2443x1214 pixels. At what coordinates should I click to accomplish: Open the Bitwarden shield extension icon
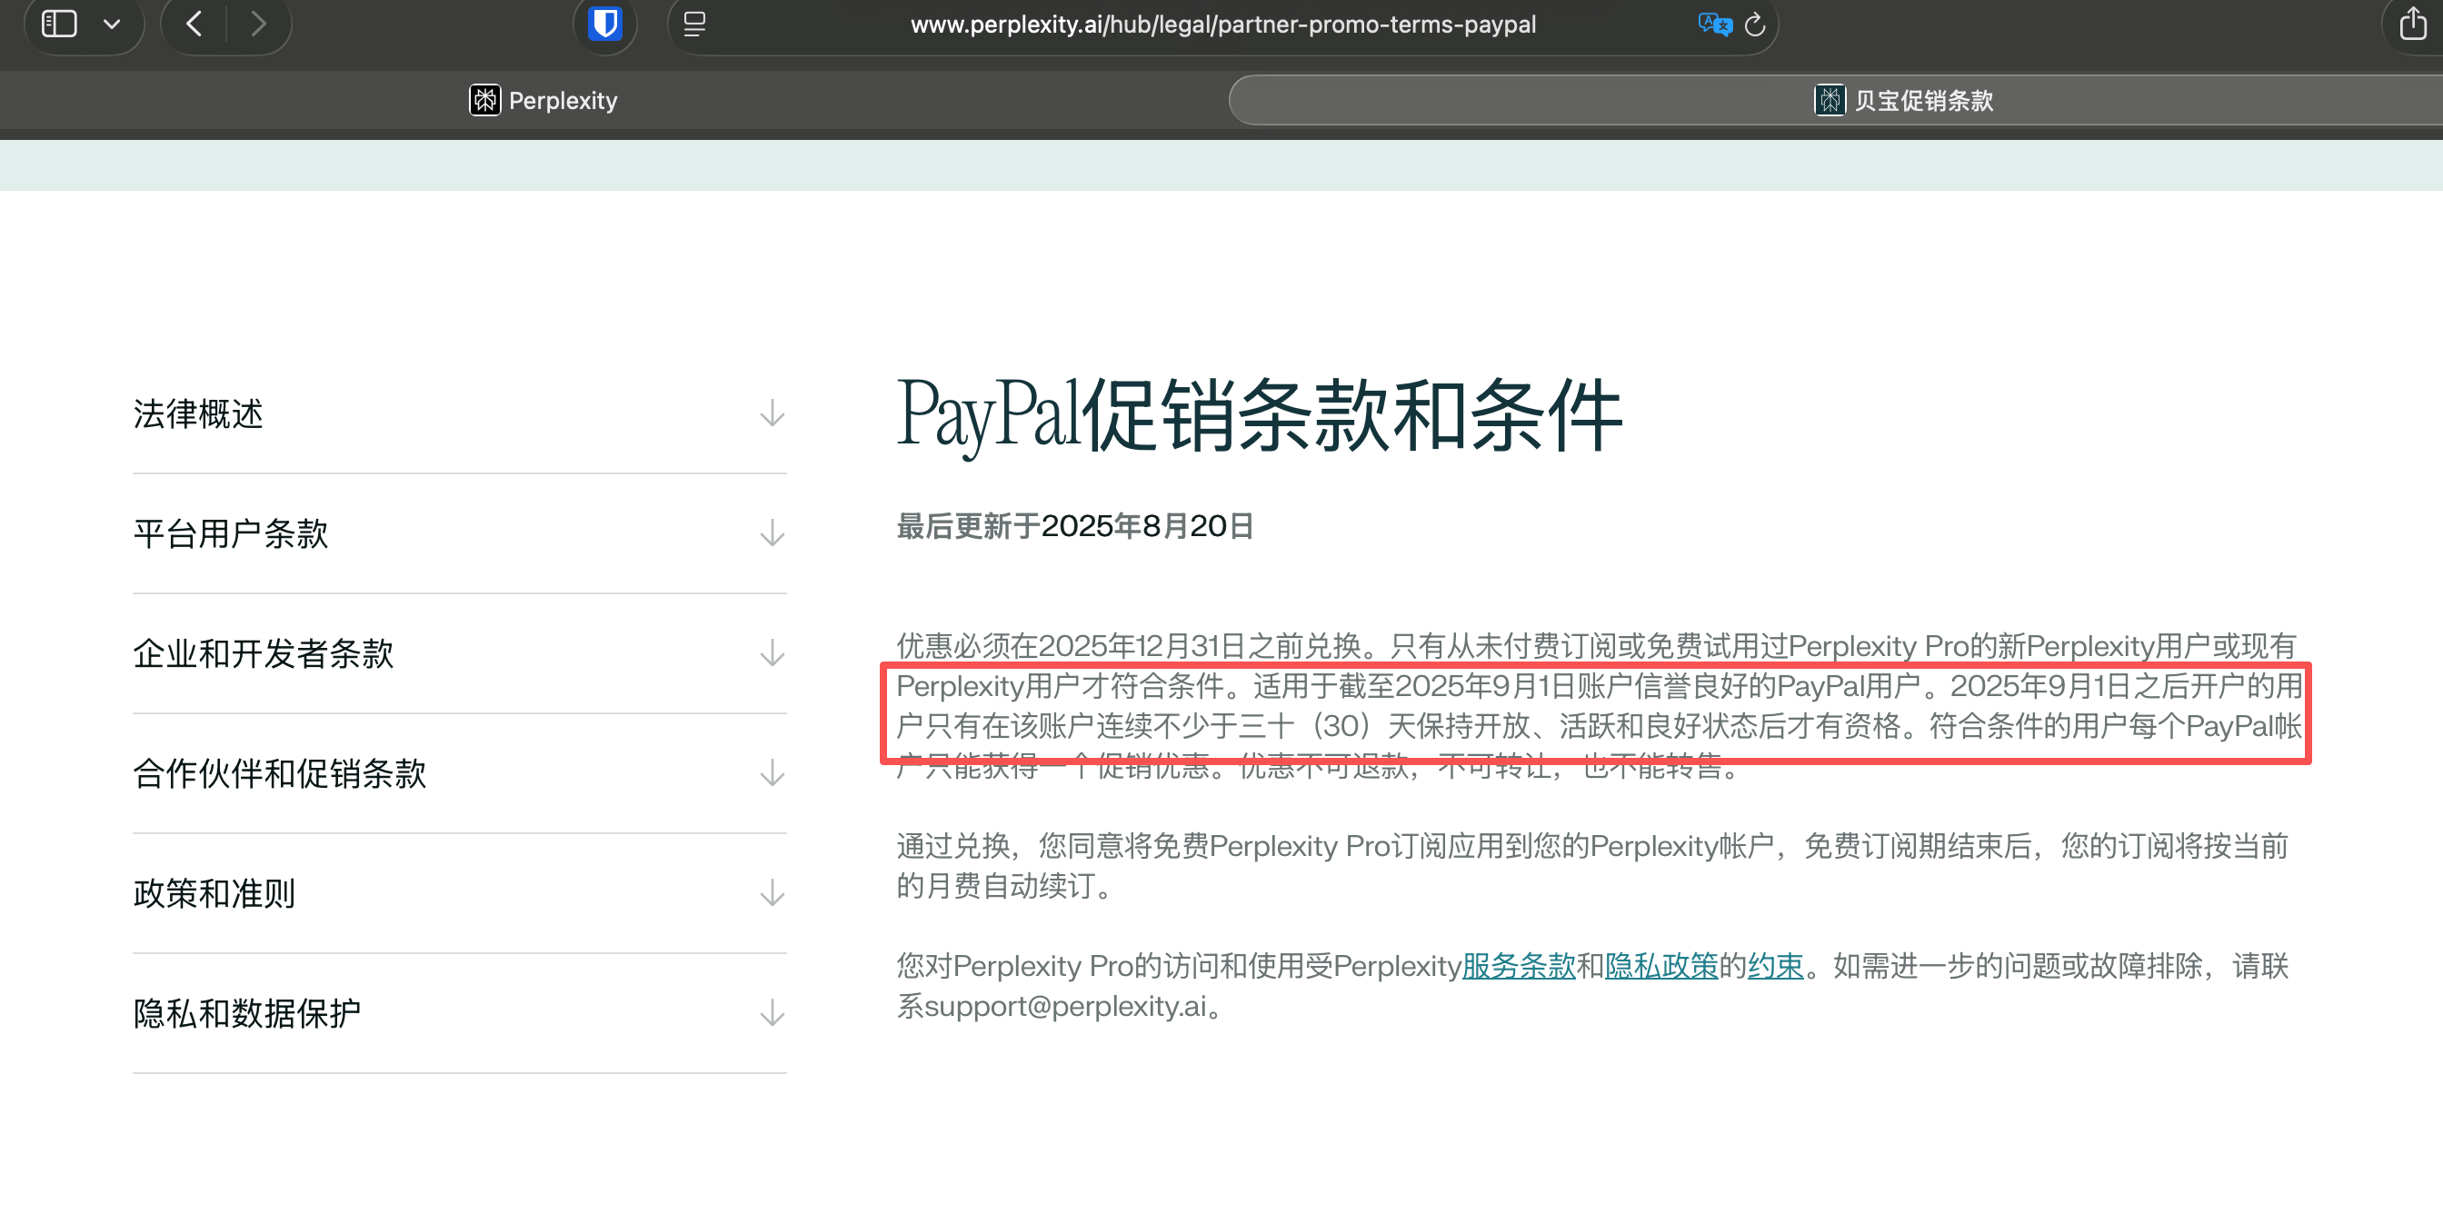point(604,24)
